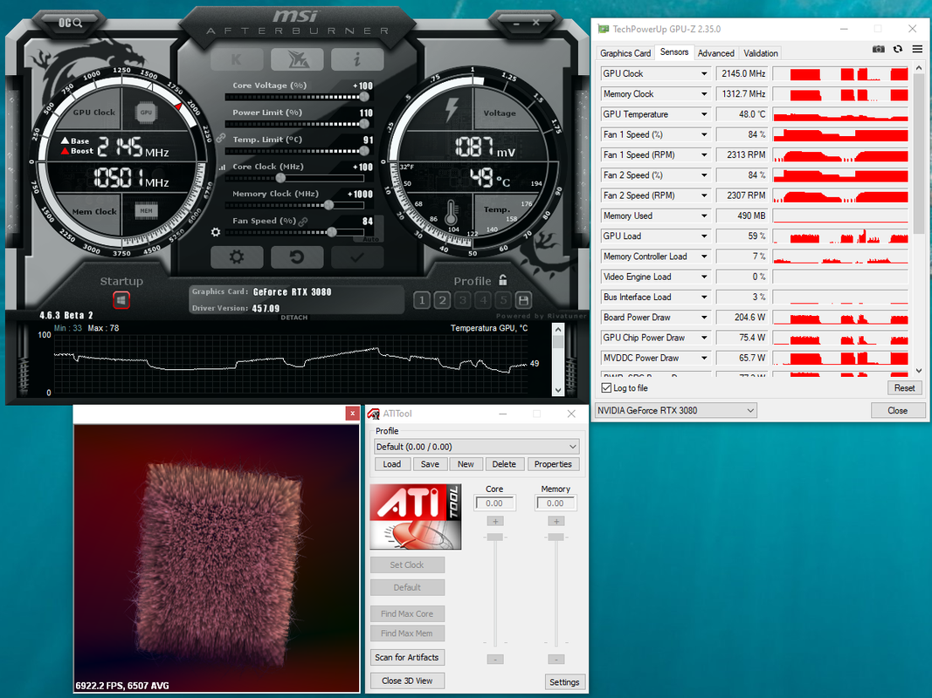The image size is (932, 698).
Task: Open ATITool profile dropdown
Action: pos(477,447)
